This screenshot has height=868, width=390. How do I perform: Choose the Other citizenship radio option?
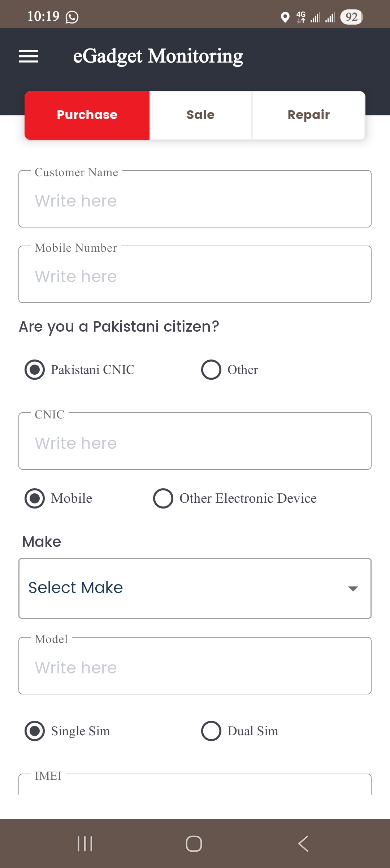tap(230, 370)
